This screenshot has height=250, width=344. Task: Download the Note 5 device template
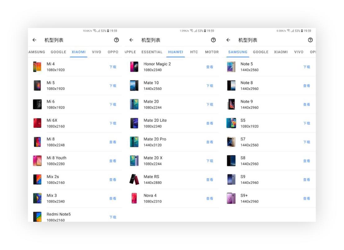point(306,66)
